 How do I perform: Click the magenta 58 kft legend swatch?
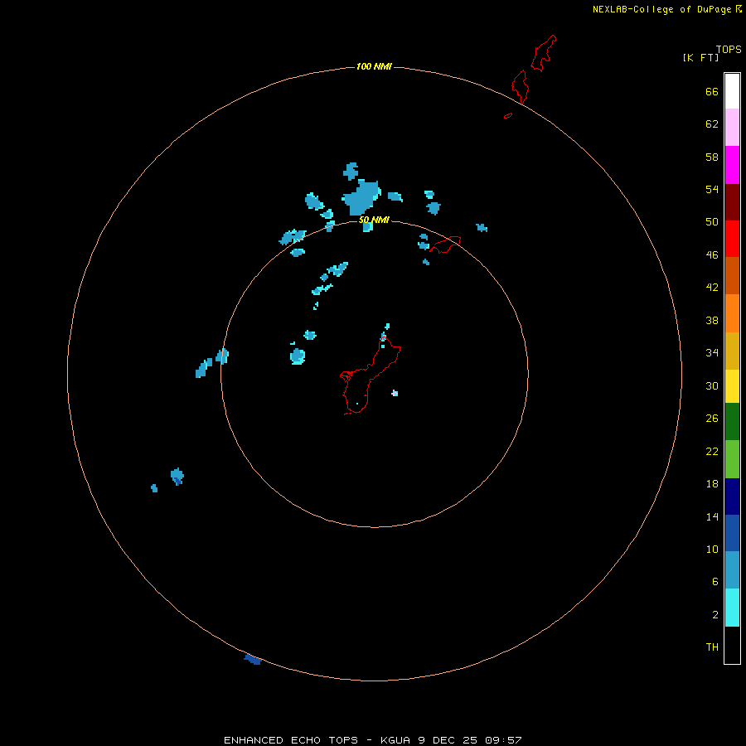[x=732, y=165]
